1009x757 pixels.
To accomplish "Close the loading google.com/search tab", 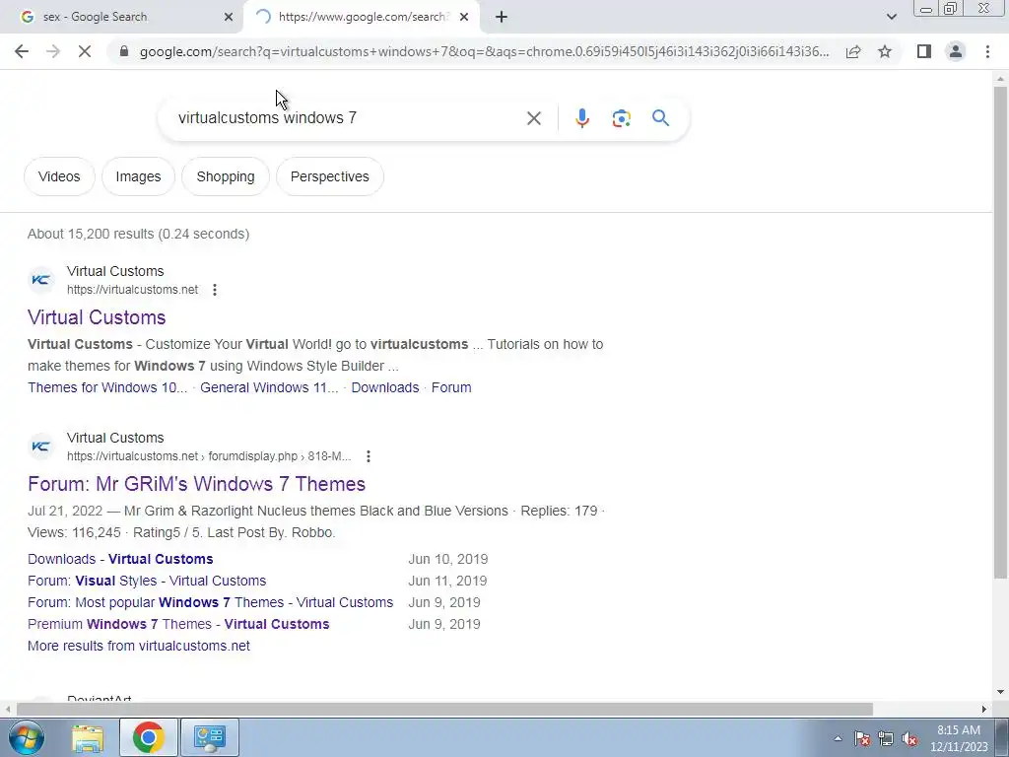I will 464,17.
